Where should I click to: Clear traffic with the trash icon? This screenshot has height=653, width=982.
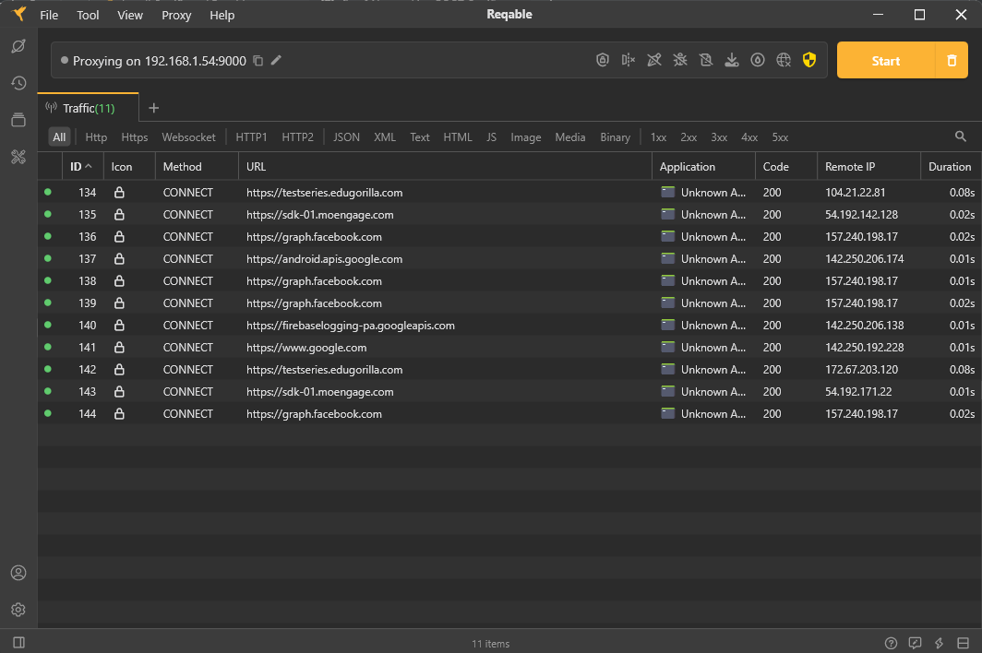[x=954, y=59]
